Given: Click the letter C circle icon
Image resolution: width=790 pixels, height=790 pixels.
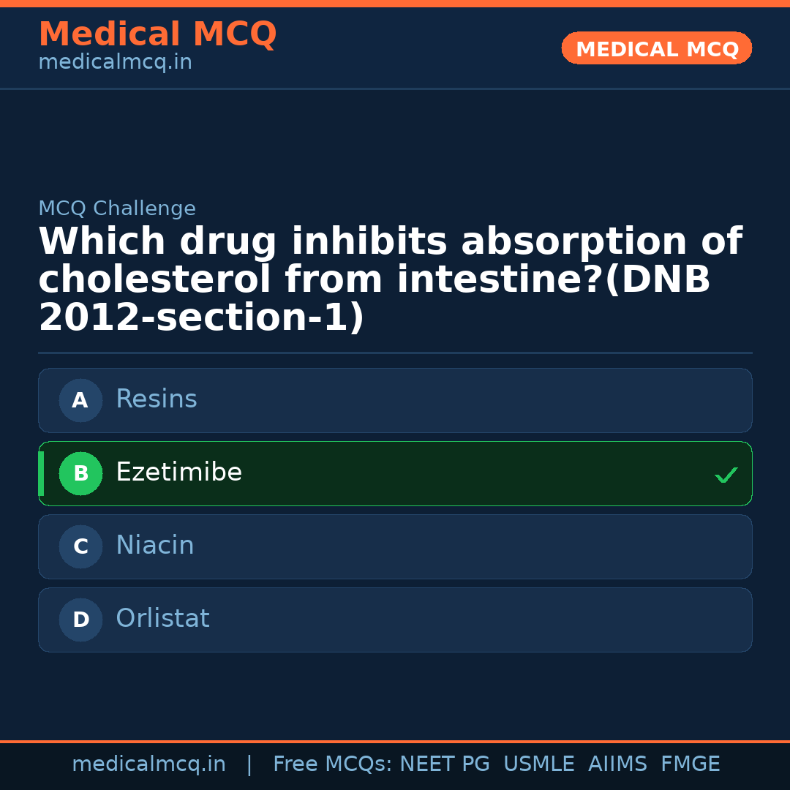Looking at the screenshot, I should tap(80, 546).
